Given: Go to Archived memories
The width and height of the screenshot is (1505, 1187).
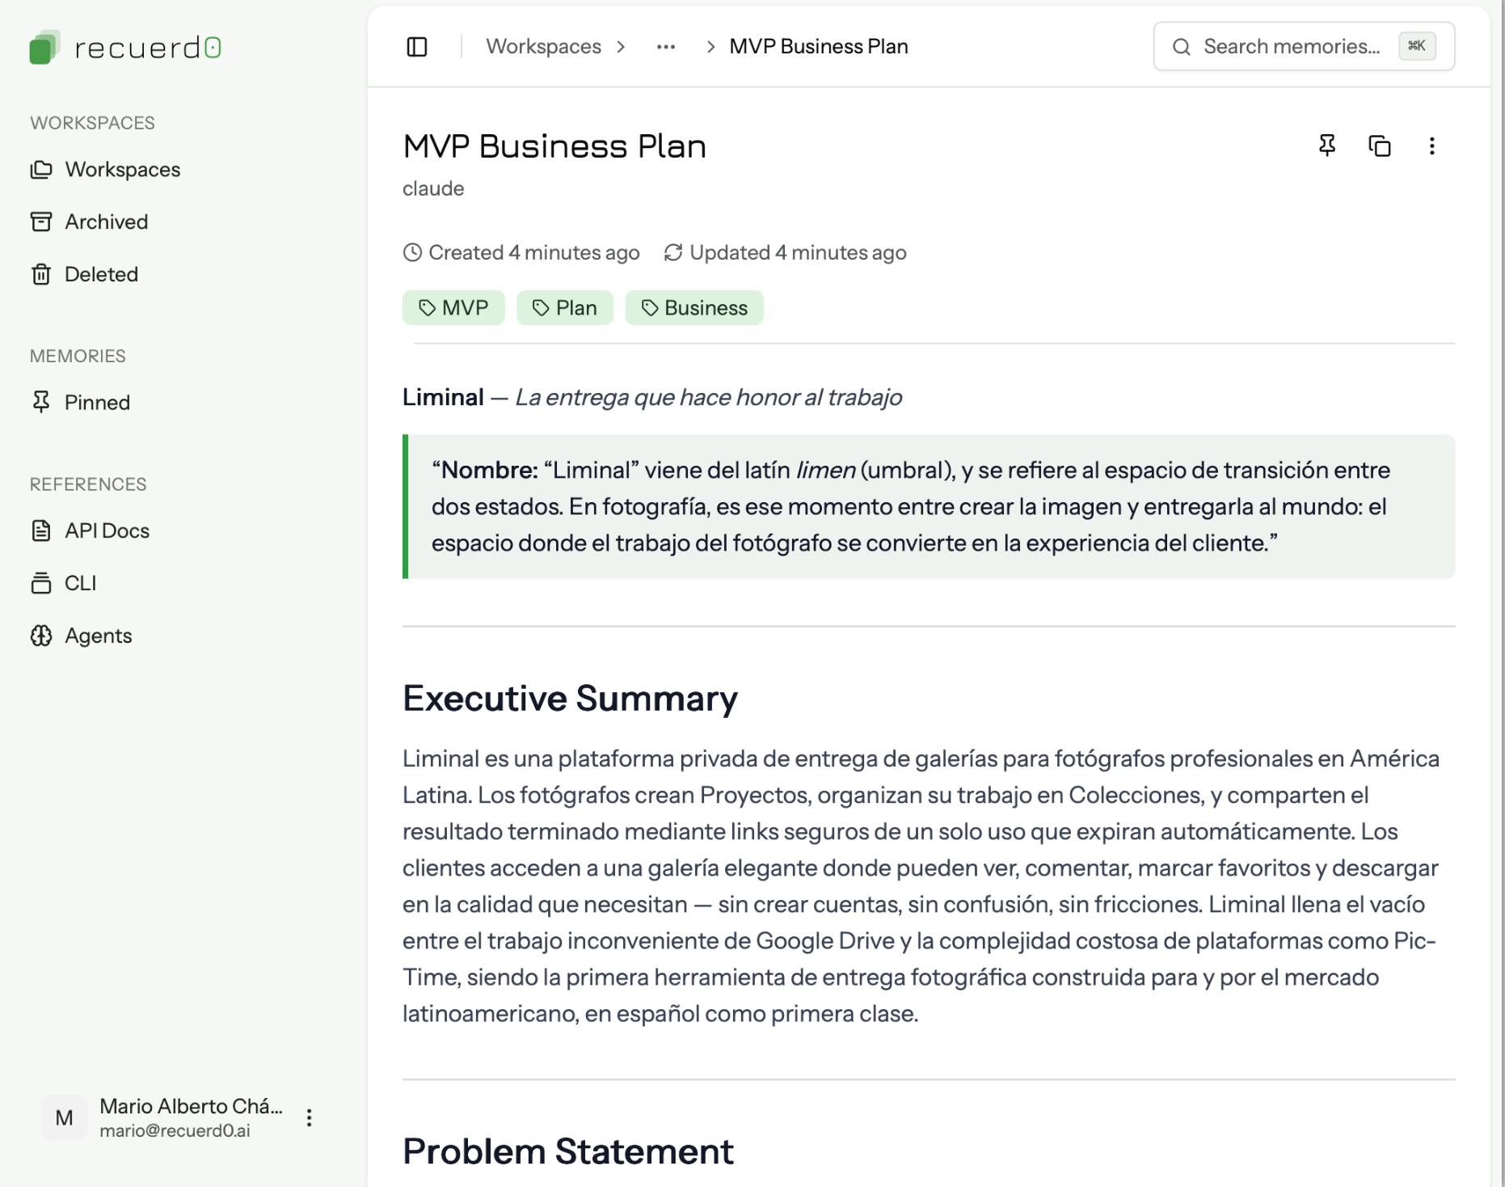Looking at the screenshot, I should tap(106, 222).
